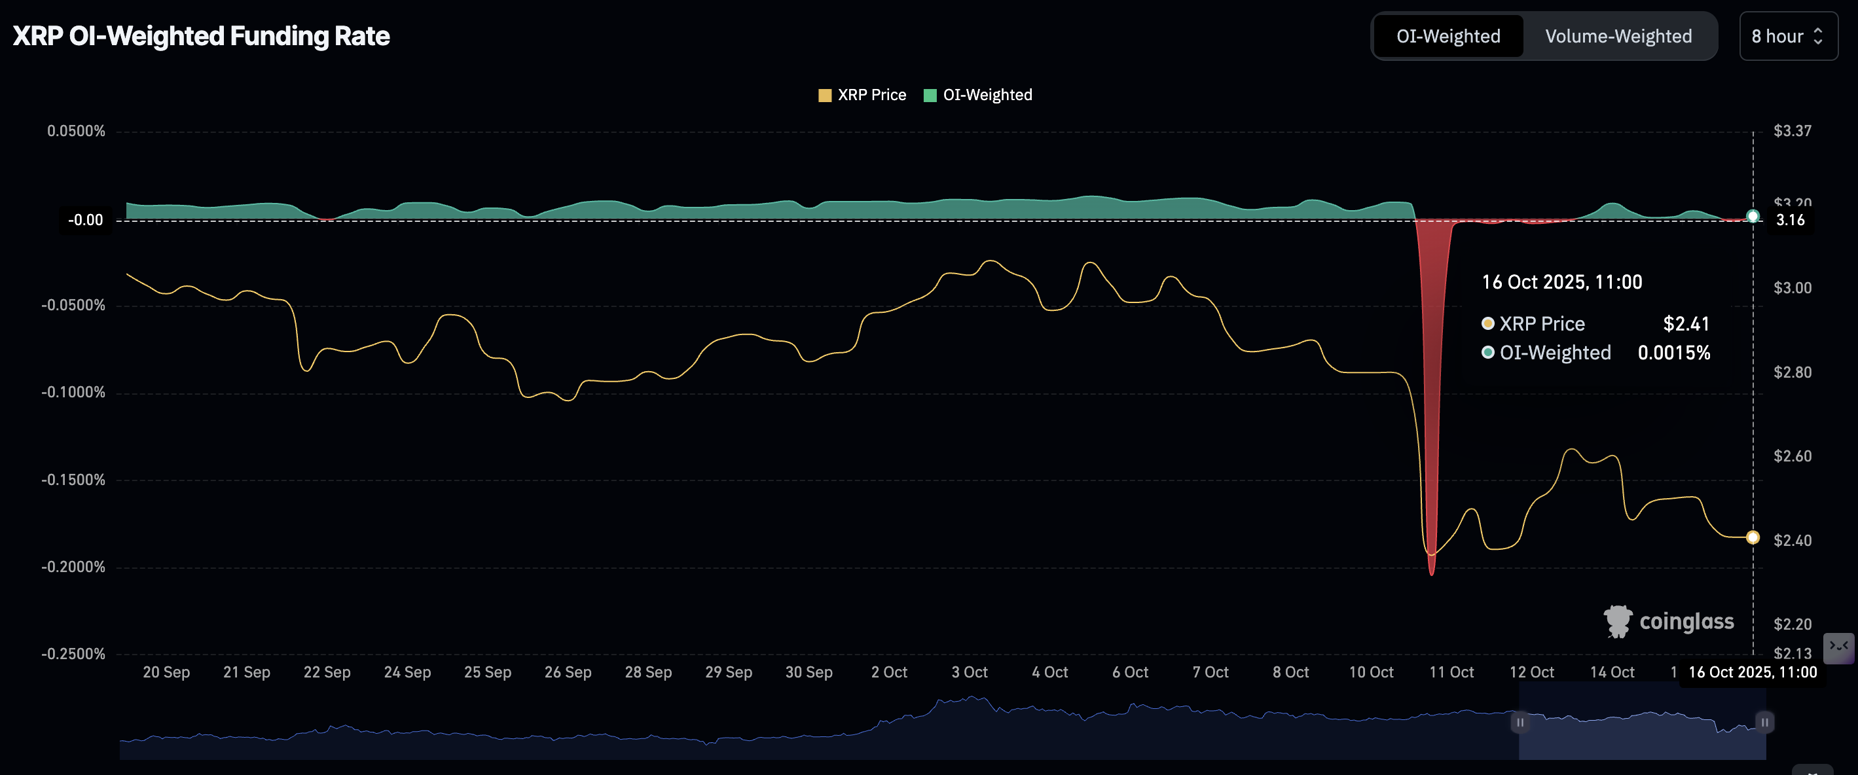Click the XRP OI-Weighted Funding Rate title
This screenshot has width=1858, height=775.
(200, 34)
